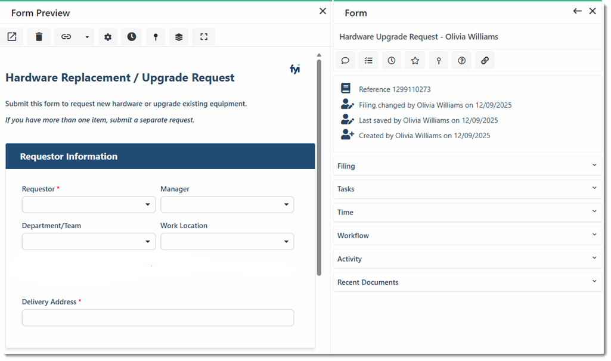Focus the Delivery Address field

click(x=158, y=318)
